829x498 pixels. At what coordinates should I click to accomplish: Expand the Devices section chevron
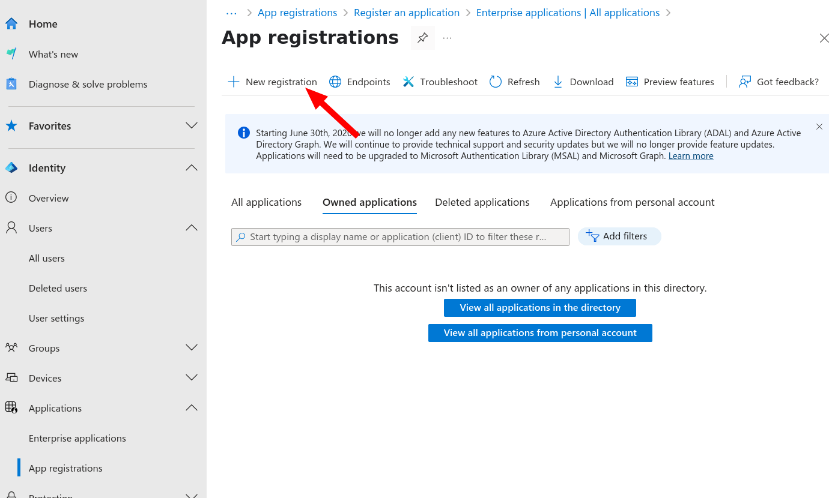(x=192, y=378)
